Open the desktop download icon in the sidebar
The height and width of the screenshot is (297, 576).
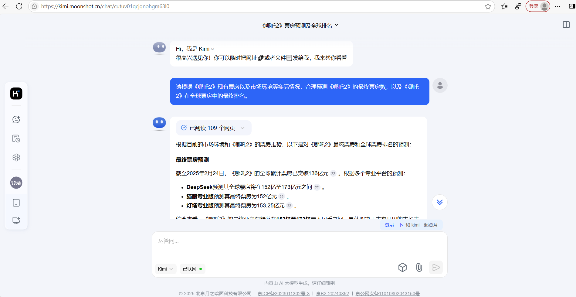(x=16, y=220)
